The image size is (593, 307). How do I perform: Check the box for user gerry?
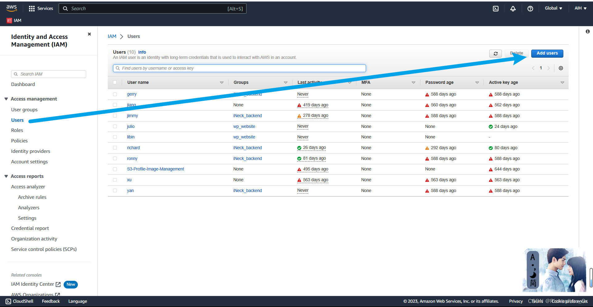[x=115, y=94]
